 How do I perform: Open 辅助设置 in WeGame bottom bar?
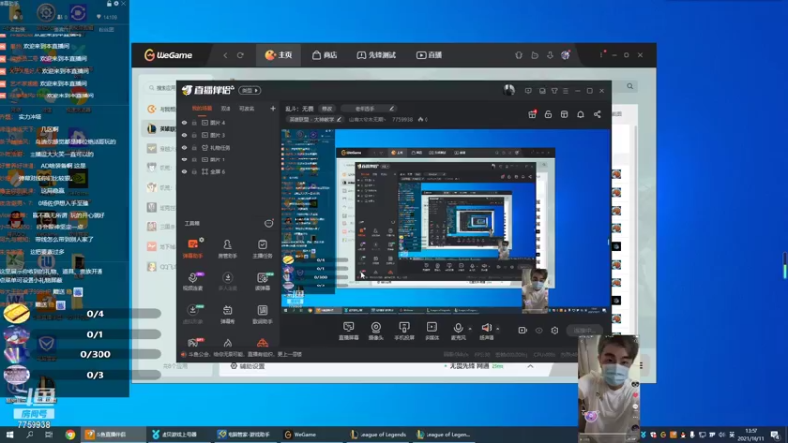[248, 366]
